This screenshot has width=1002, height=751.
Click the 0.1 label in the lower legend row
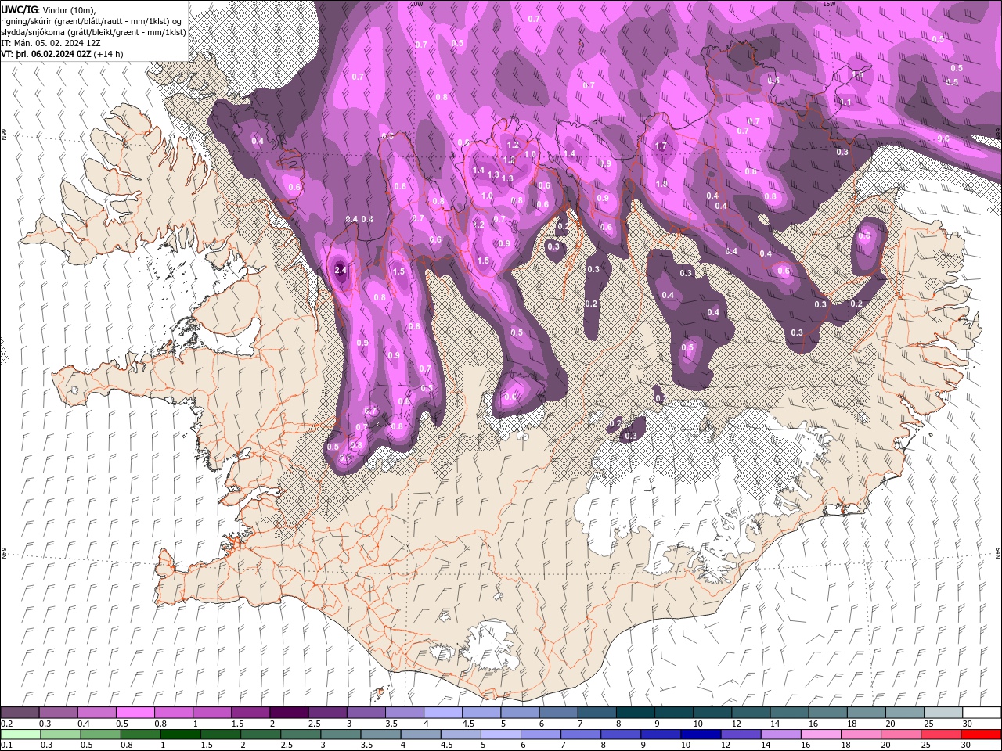7,746
